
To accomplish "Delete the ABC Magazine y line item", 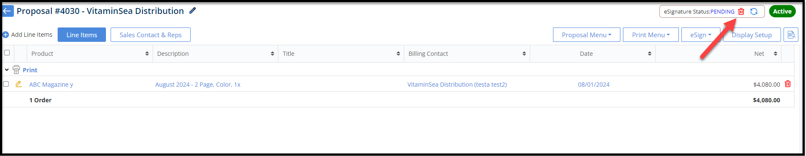I will [x=788, y=84].
